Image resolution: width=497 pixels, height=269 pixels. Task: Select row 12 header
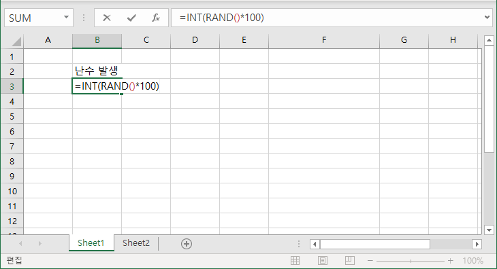point(12,221)
